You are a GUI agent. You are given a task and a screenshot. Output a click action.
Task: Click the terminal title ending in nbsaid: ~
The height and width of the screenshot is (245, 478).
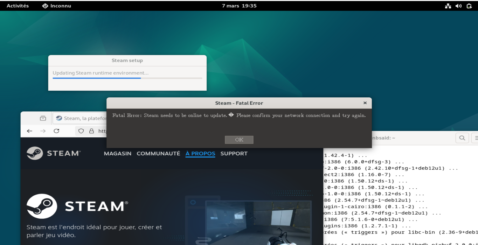(x=383, y=138)
